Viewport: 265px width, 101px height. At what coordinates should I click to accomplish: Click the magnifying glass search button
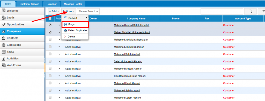[x=250, y=11]
